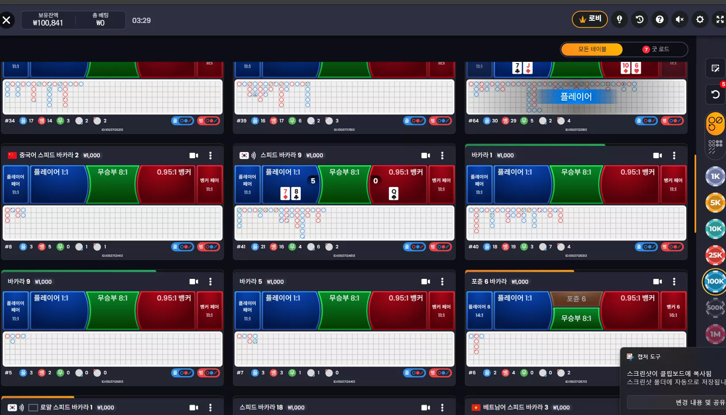Select the 1K chip

tap(715, 176)
